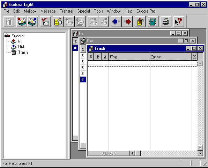Maximize the Trash window
The height and width of the screenshot is (168, 208).
coord(194,48)
